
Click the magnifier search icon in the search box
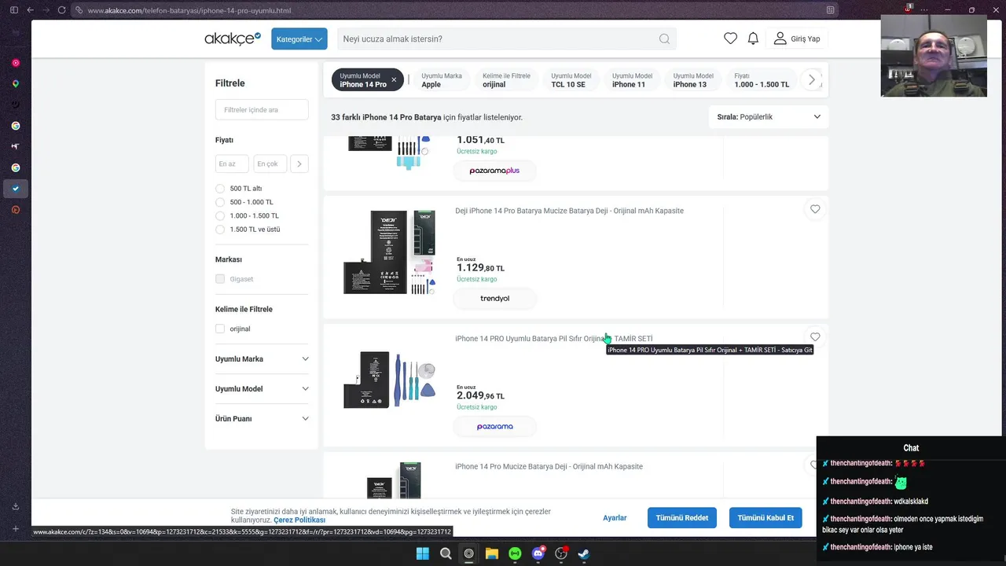(x=664, y=39)
